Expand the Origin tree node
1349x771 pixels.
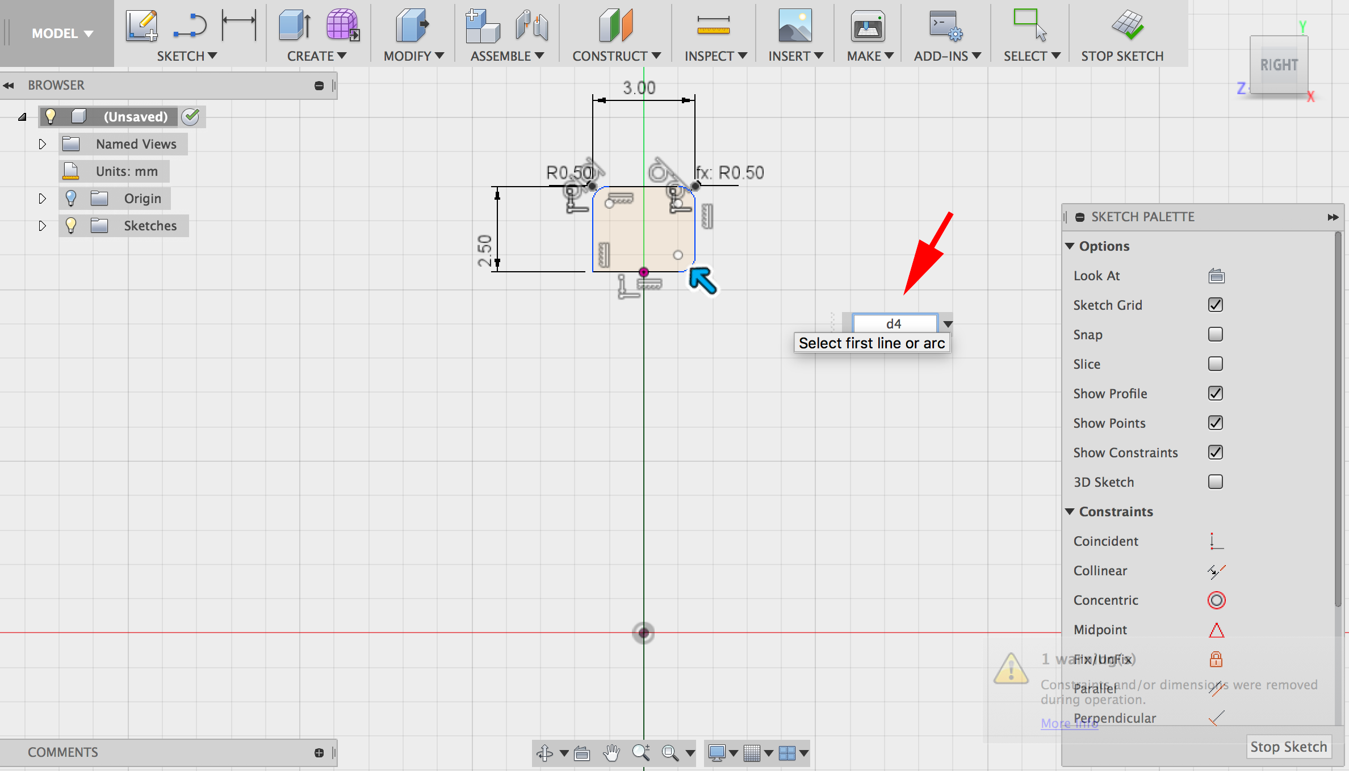tap(42, 199)
